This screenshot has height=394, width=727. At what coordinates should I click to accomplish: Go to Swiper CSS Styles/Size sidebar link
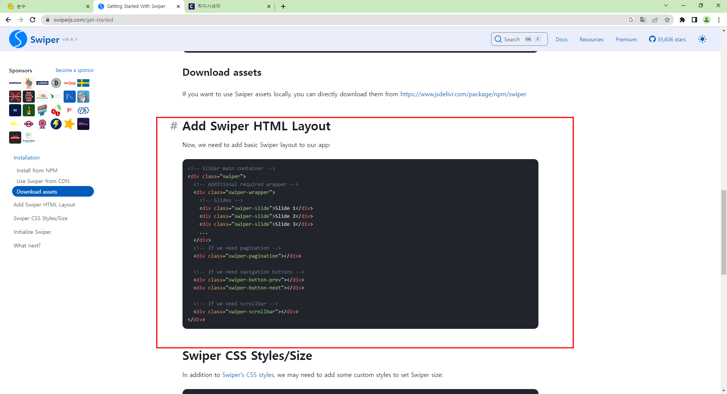41,218
